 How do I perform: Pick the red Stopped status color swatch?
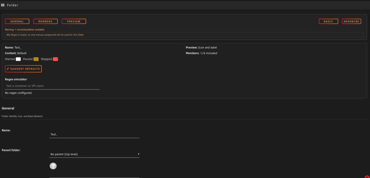tap(55, 59)
